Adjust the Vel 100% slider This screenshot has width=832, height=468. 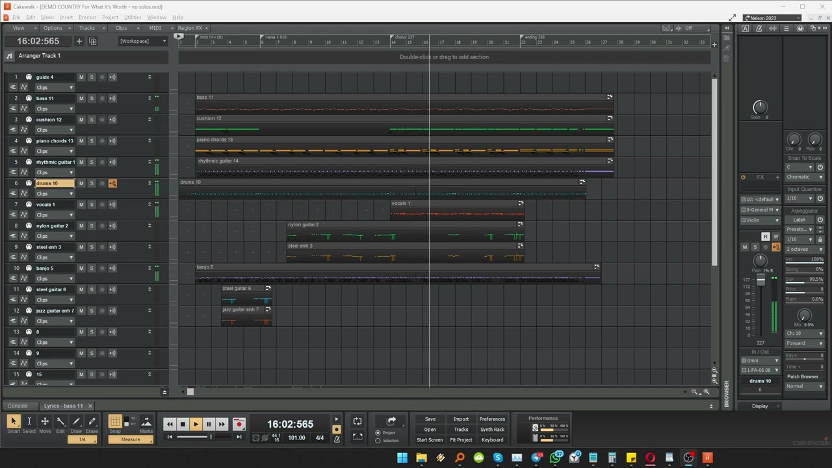pos(804,259)
